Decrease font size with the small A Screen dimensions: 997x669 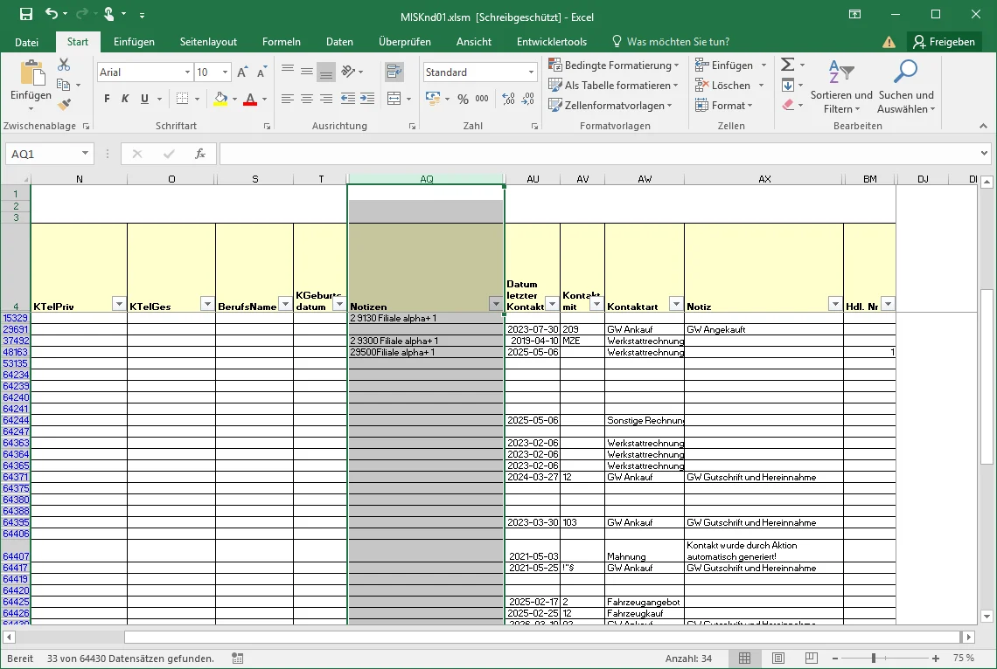point(261,72)
